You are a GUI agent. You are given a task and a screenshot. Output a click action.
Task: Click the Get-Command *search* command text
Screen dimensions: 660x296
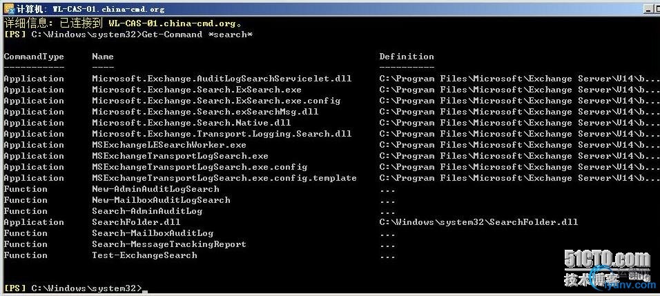197,34
